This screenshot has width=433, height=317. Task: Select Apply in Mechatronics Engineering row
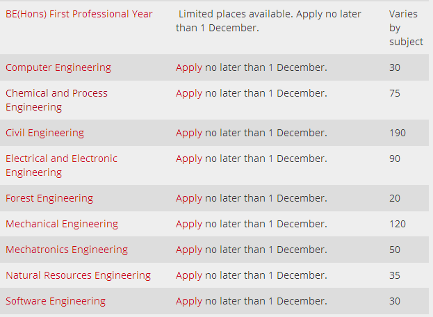pos(189,250)
